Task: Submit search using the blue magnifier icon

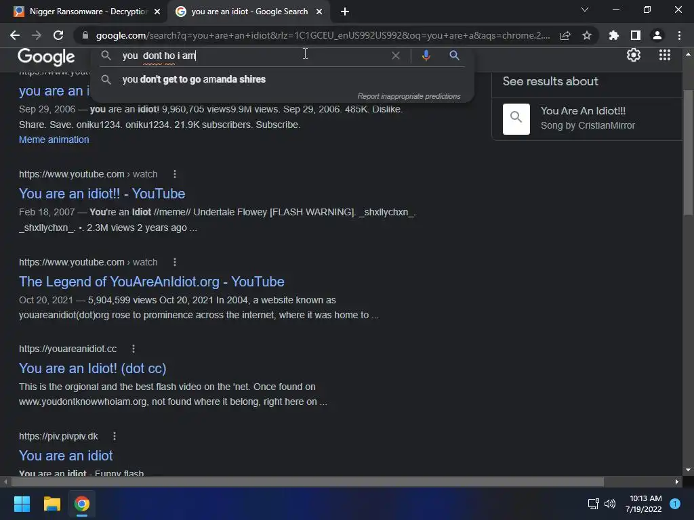Action: click(x=454, y=56)
